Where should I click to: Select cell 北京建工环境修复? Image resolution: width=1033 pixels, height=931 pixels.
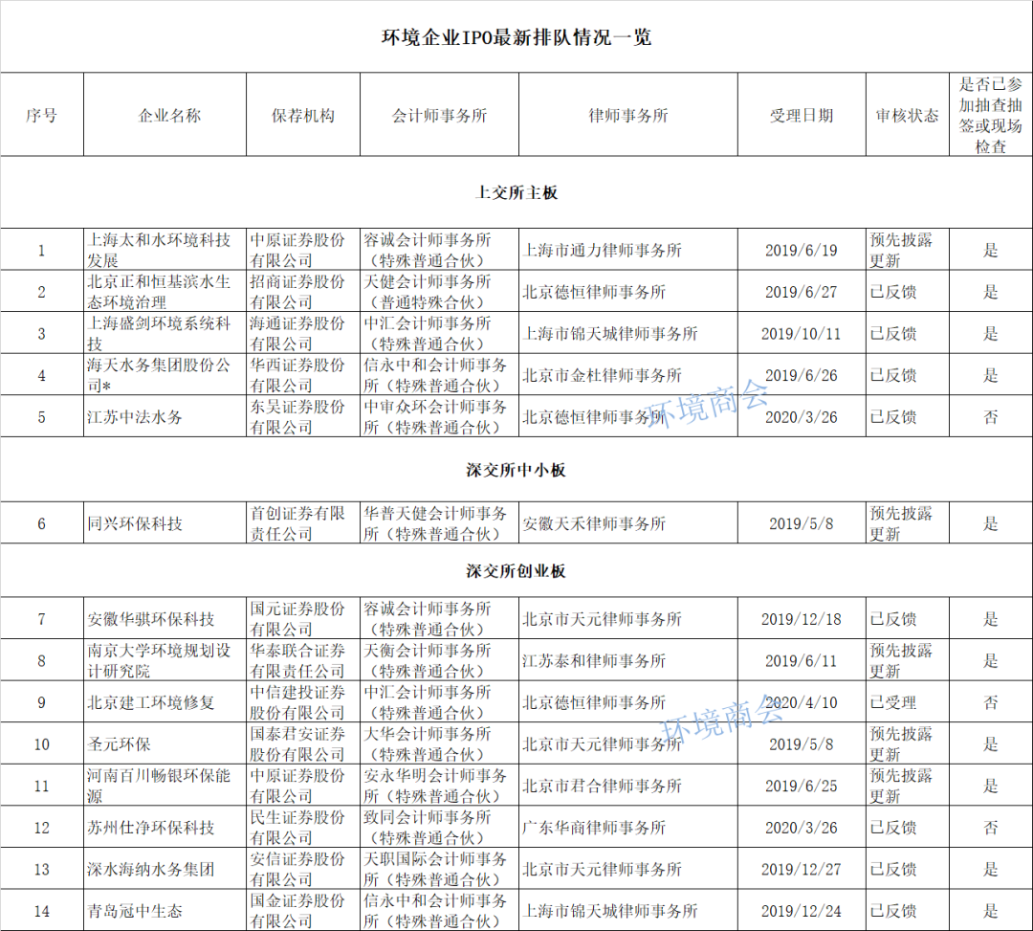165,701
